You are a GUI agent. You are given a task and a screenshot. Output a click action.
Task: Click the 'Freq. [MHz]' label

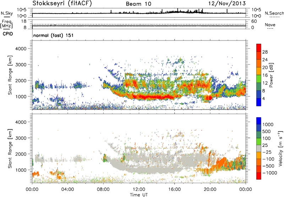pyautogui.click(x=6, y=24)
